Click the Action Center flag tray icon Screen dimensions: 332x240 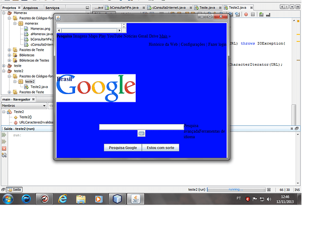(255, 199)
